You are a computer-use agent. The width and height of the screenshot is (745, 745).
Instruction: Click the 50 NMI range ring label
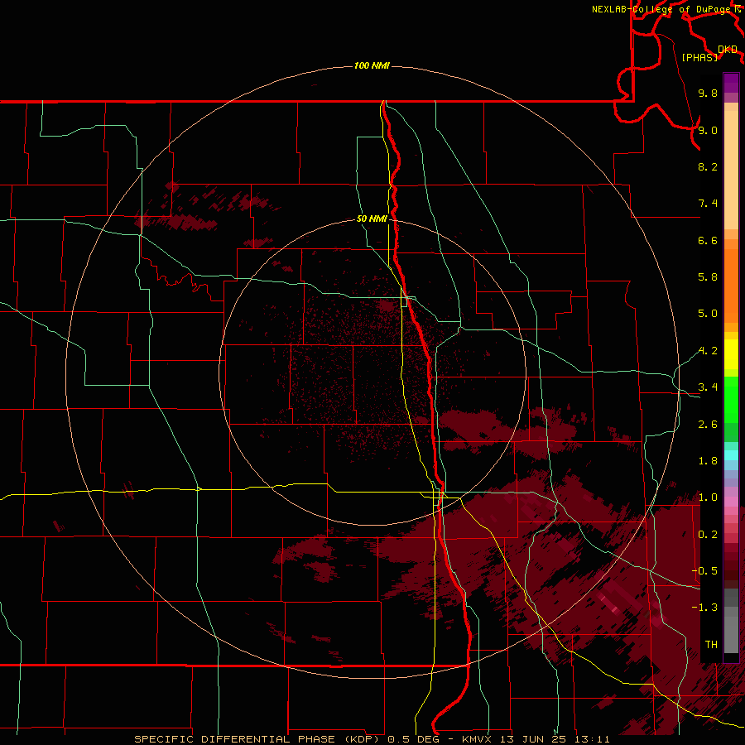pos(372,219)
